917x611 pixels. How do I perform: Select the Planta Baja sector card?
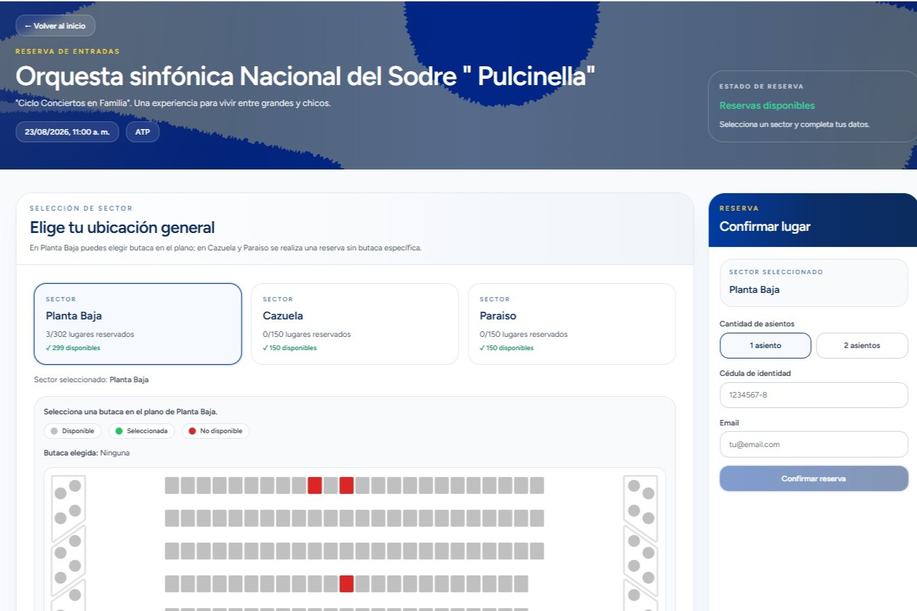pyautogui.click(x=137, y=324)
